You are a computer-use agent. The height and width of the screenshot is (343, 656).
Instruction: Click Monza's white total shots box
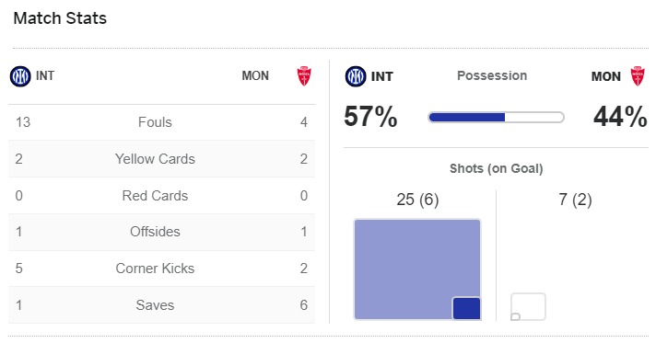[x=528, y=306]
